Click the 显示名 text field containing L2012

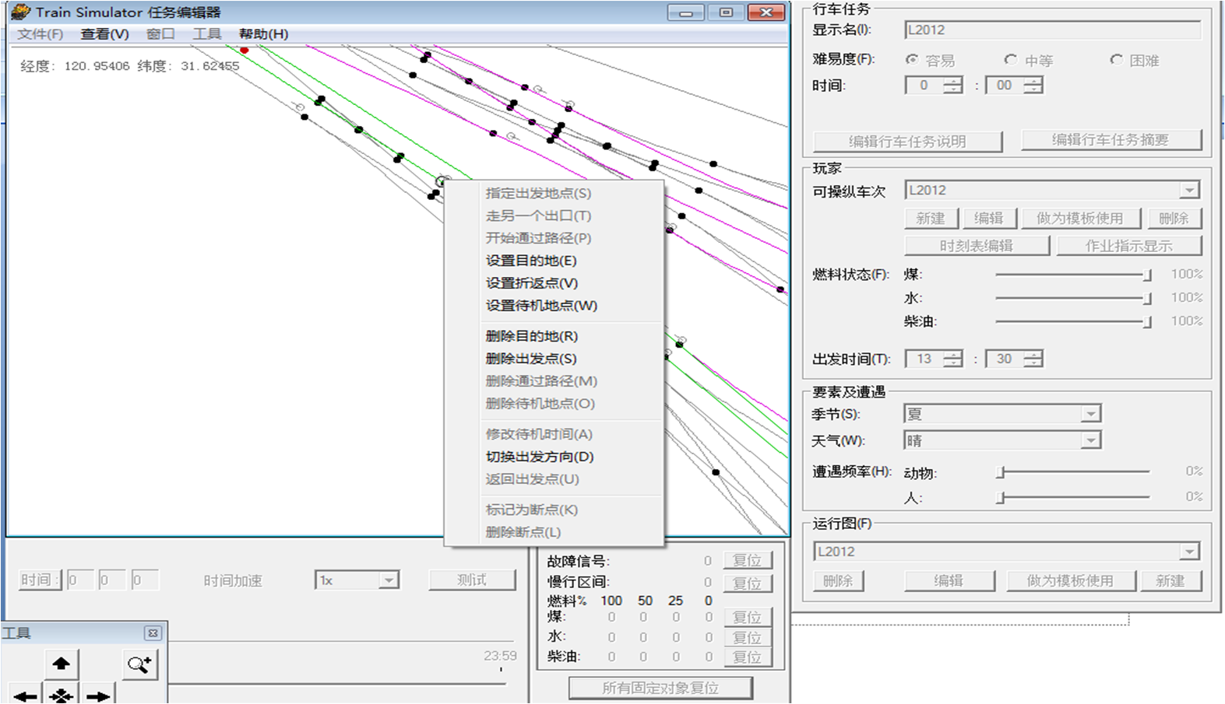pos(1053,30)
